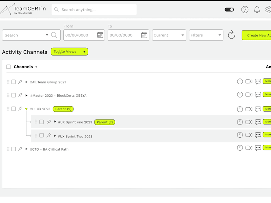Toggle the dark mode switch in header
271x203 pixels.
(229, 9)
